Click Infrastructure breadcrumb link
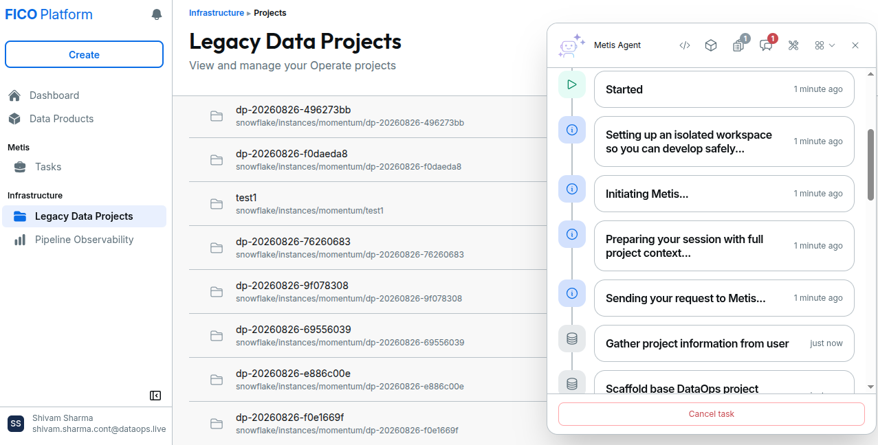 tap(217, 13)
